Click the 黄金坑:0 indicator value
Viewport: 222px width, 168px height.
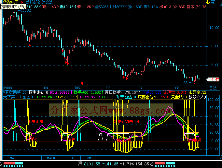click(179, 97)
